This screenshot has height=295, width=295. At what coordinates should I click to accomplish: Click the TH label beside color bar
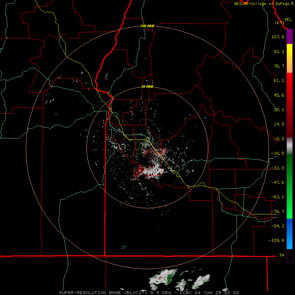coord(282,255)
